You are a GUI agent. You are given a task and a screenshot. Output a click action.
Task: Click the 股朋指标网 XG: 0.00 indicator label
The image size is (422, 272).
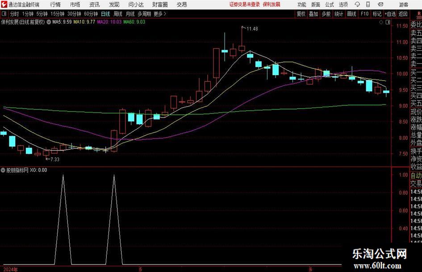point(27,170)
